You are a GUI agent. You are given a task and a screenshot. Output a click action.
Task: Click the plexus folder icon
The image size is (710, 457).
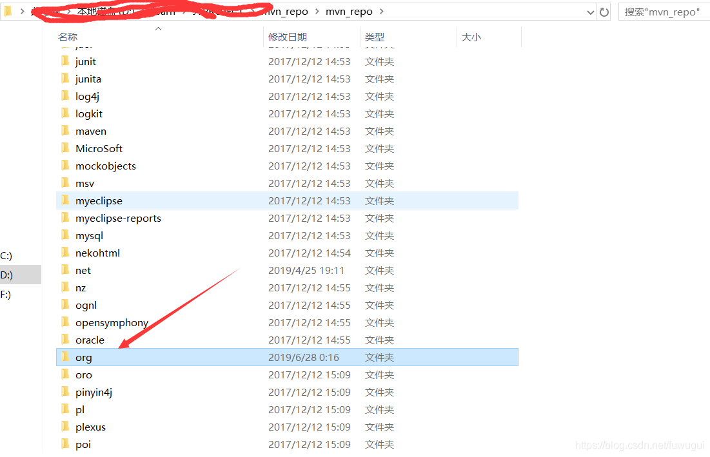[65, 427]
